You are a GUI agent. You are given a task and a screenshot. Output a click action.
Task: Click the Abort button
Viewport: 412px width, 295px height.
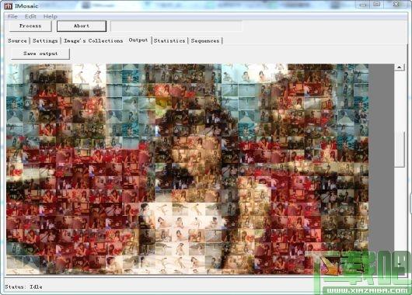click(x=82, y=26)
